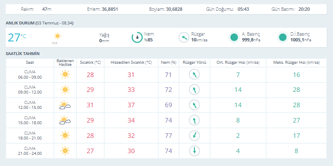Screen dimensions: 333x166
Task: Click the Hissedilen Sıcaklık (°C) column header
Action: pyautogui.click(x=131, y=63)
